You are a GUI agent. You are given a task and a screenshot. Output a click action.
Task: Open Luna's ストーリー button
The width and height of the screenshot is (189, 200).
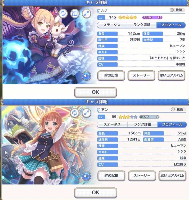click(x=141, y=75)
